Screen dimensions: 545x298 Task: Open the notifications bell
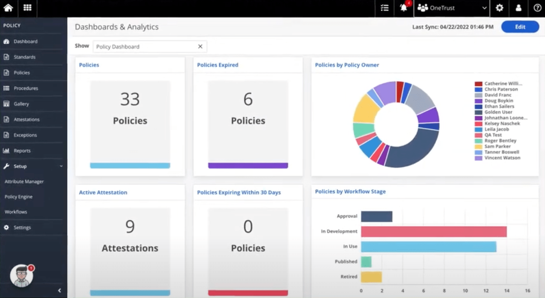[403, 8]
